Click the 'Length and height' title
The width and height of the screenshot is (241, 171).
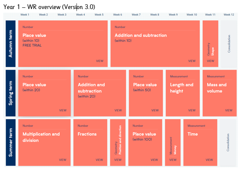(x=182, y=88)
